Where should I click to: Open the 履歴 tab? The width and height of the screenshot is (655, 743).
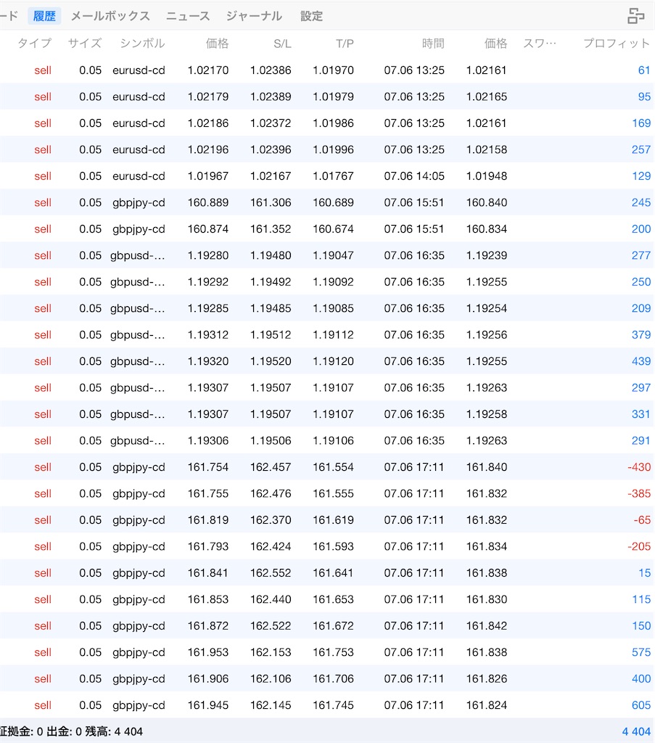tap(44, 16)
